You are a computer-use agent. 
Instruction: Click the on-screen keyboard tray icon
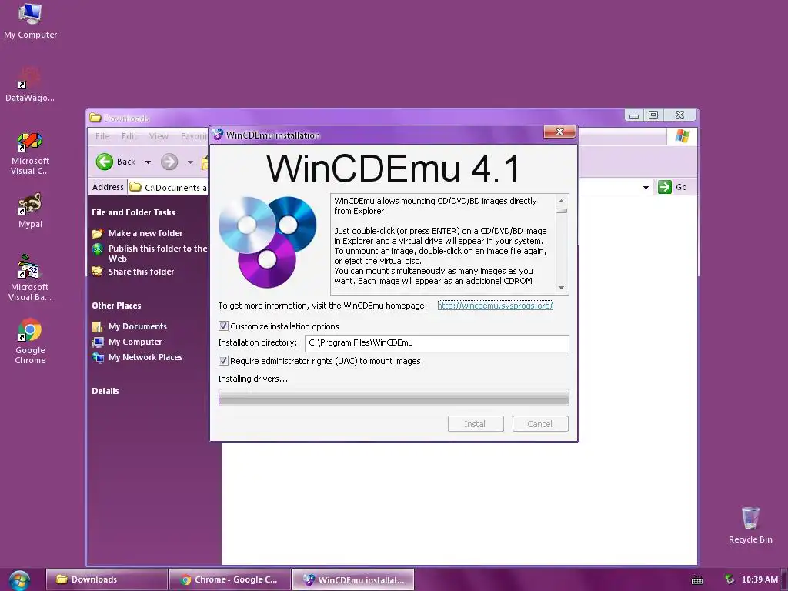[x=697, y=580]
